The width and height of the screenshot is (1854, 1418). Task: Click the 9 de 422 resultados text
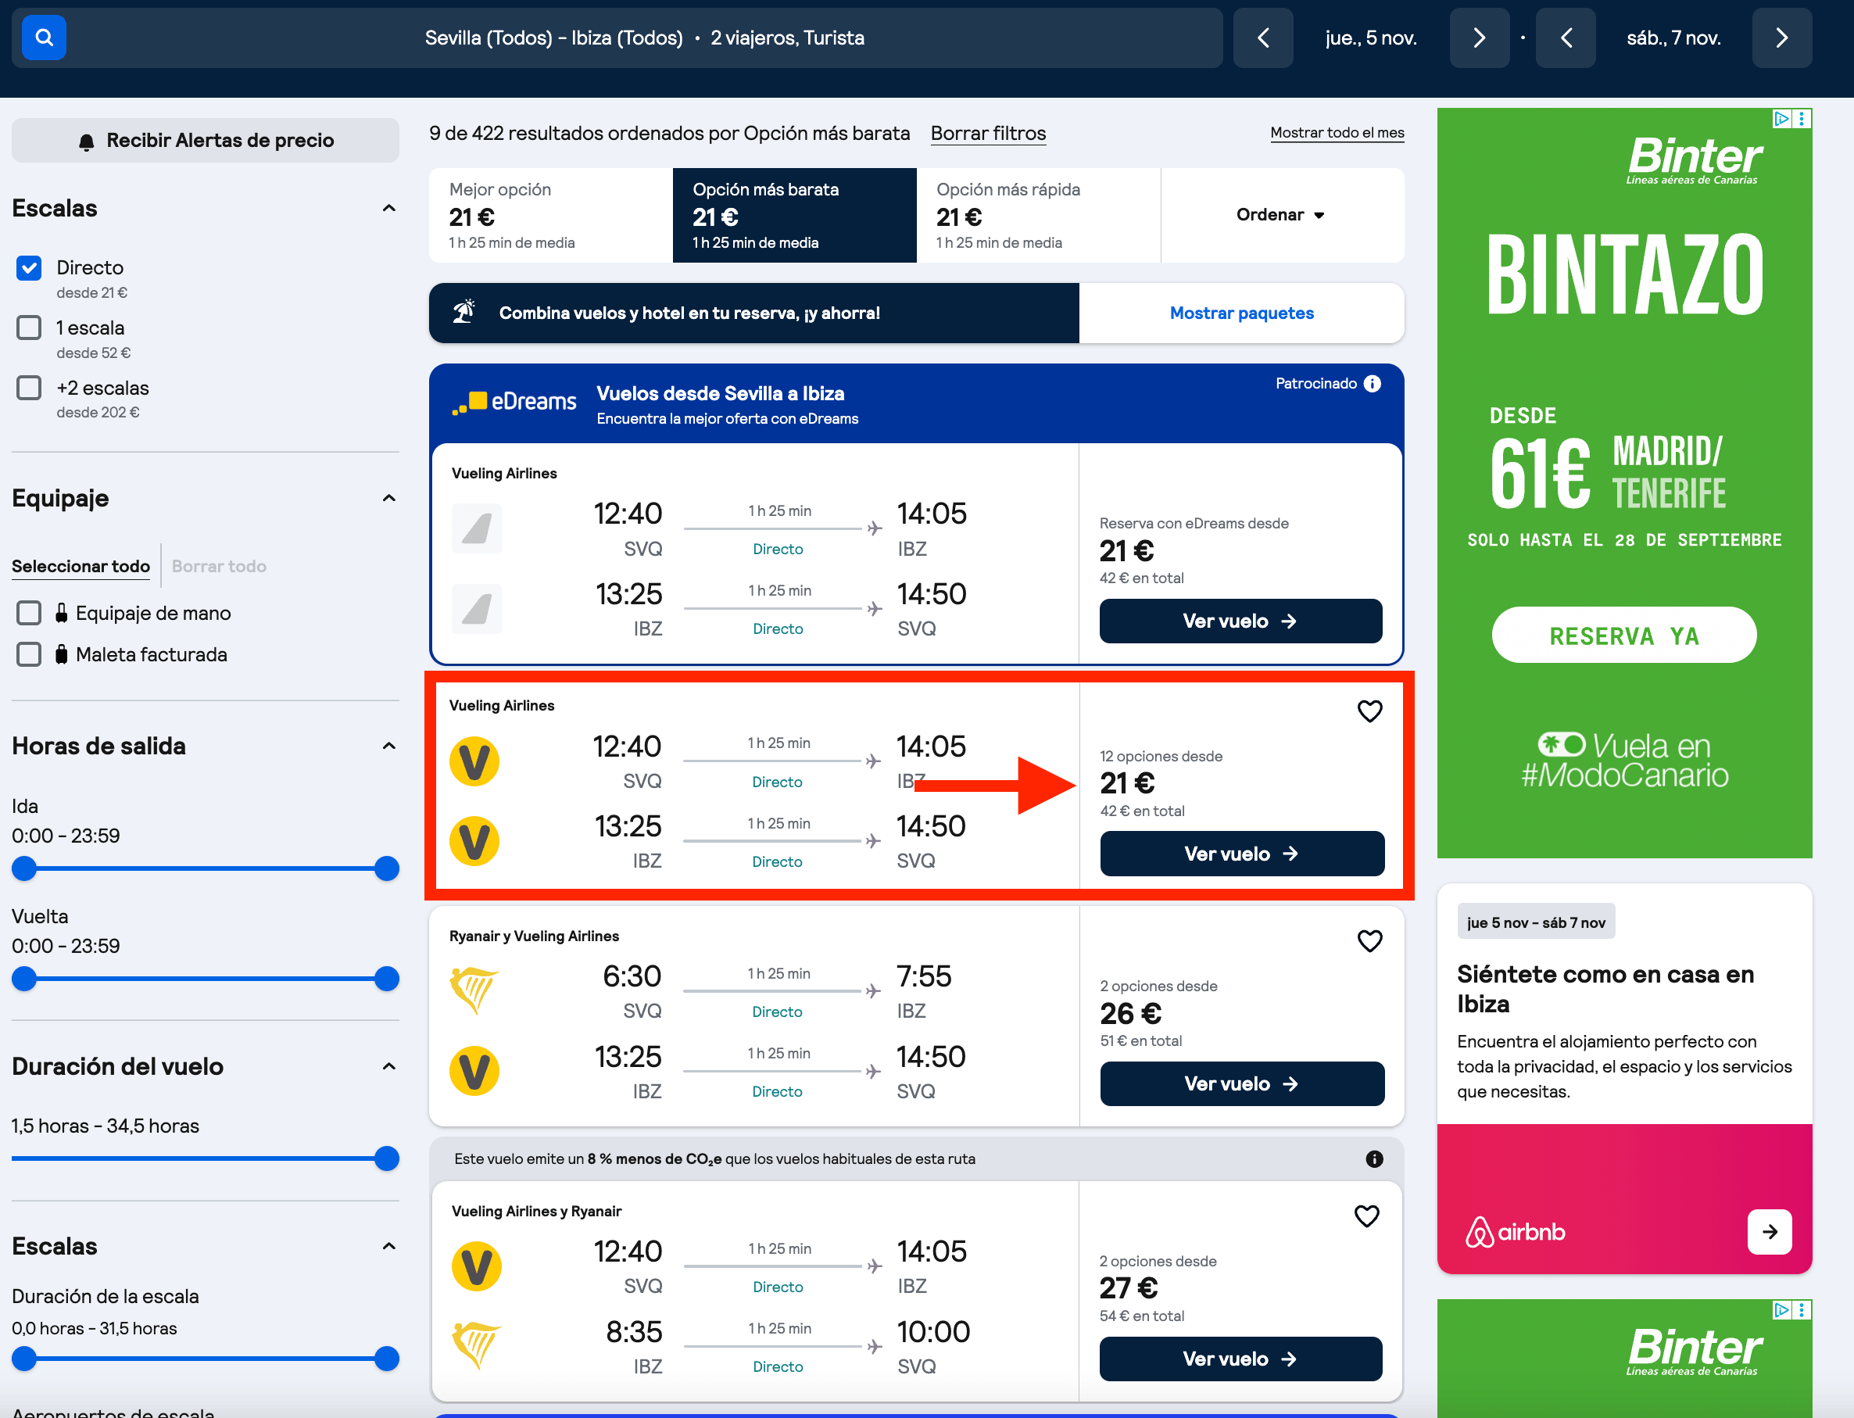[x=669, y=134]
